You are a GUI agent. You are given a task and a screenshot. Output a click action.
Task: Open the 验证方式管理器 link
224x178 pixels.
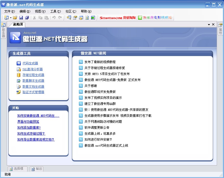[33, 92]
